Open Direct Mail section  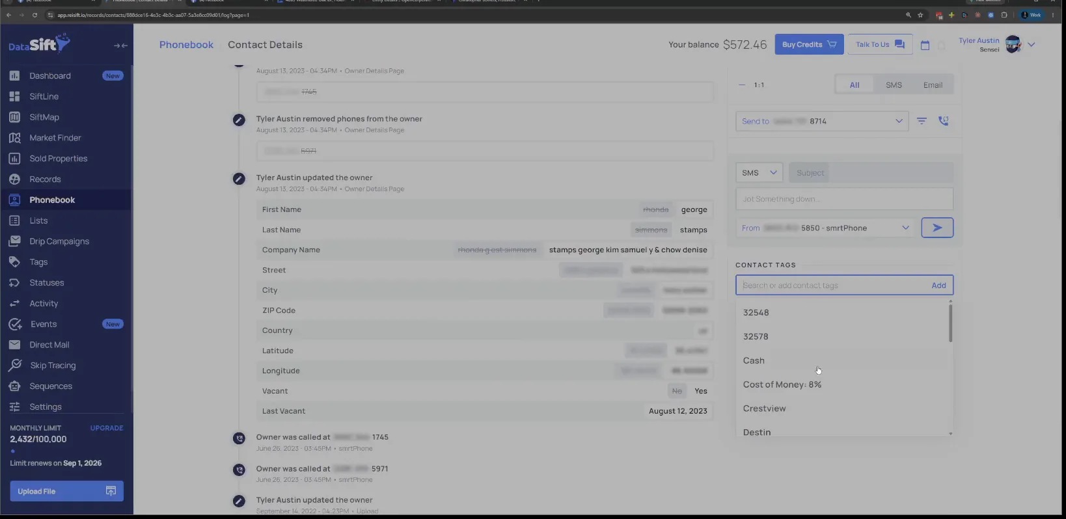tap(49, 345)
